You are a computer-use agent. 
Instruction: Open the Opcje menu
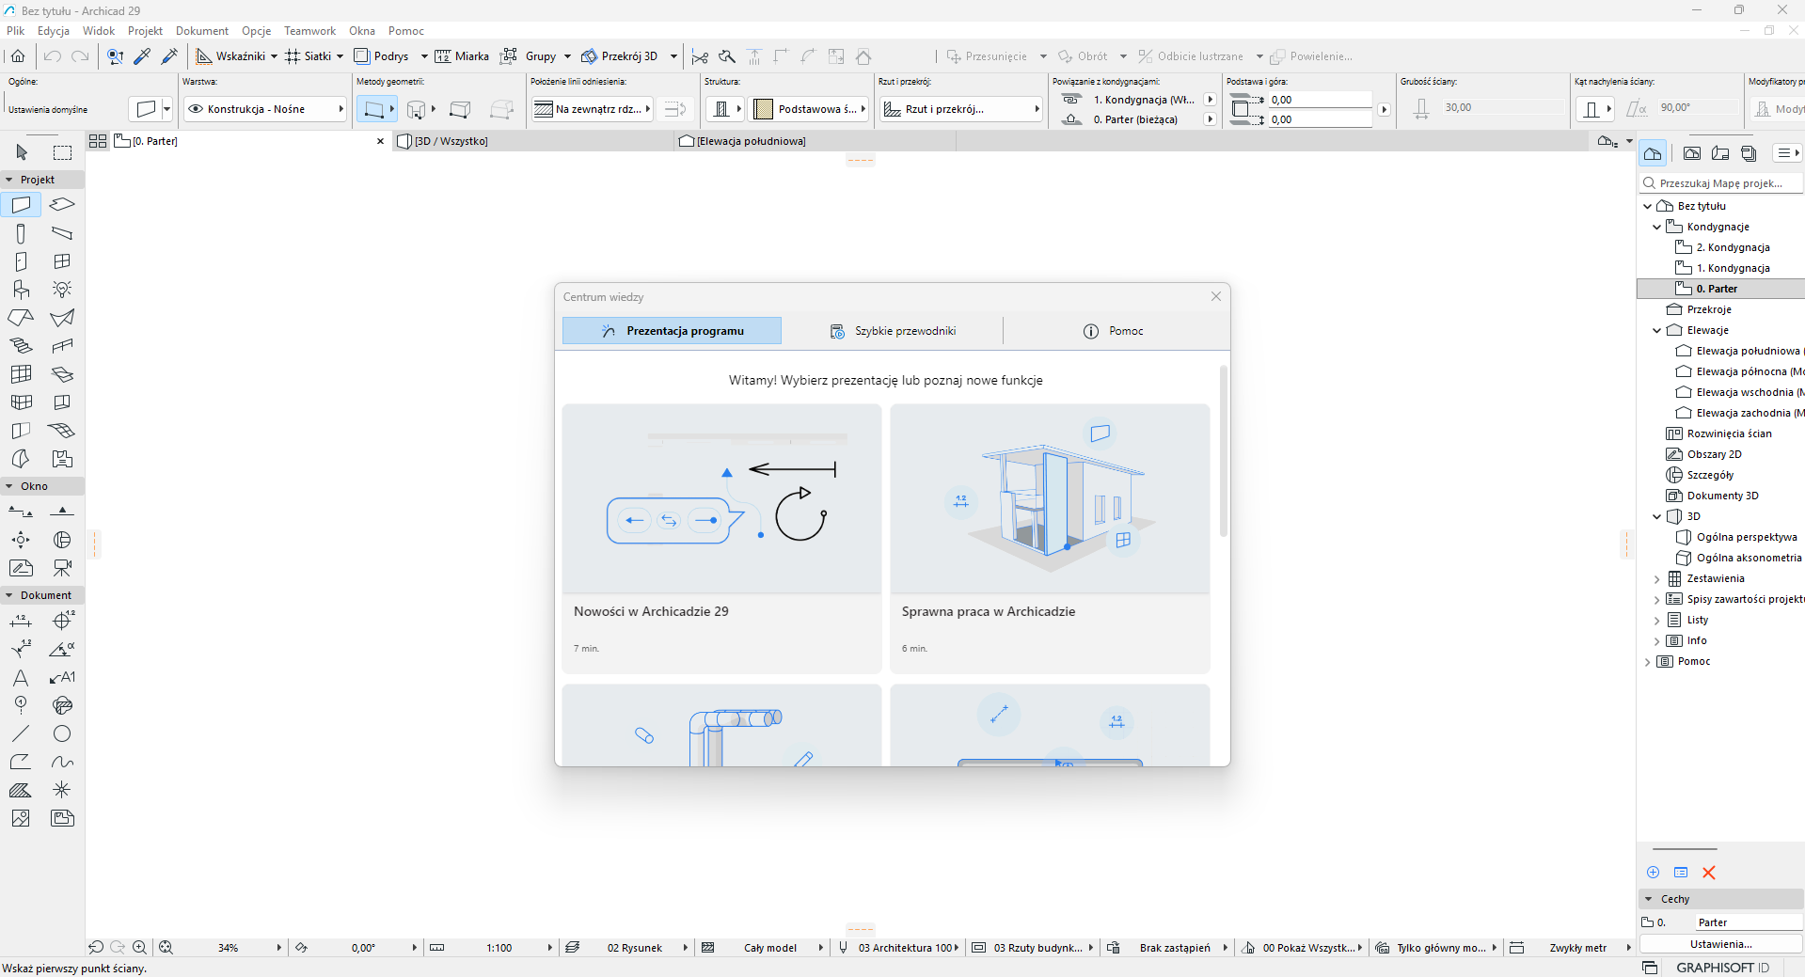(256, 31)
